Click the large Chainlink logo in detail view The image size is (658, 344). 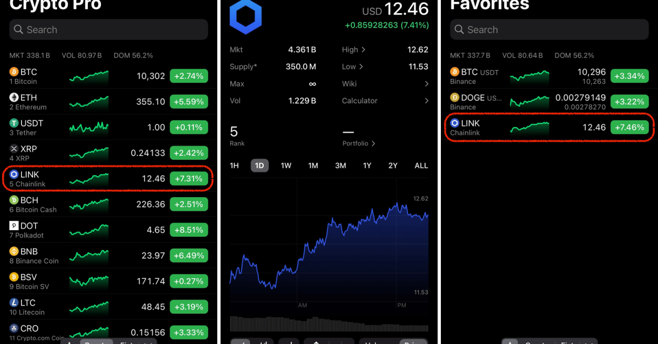tap(246, 16)
